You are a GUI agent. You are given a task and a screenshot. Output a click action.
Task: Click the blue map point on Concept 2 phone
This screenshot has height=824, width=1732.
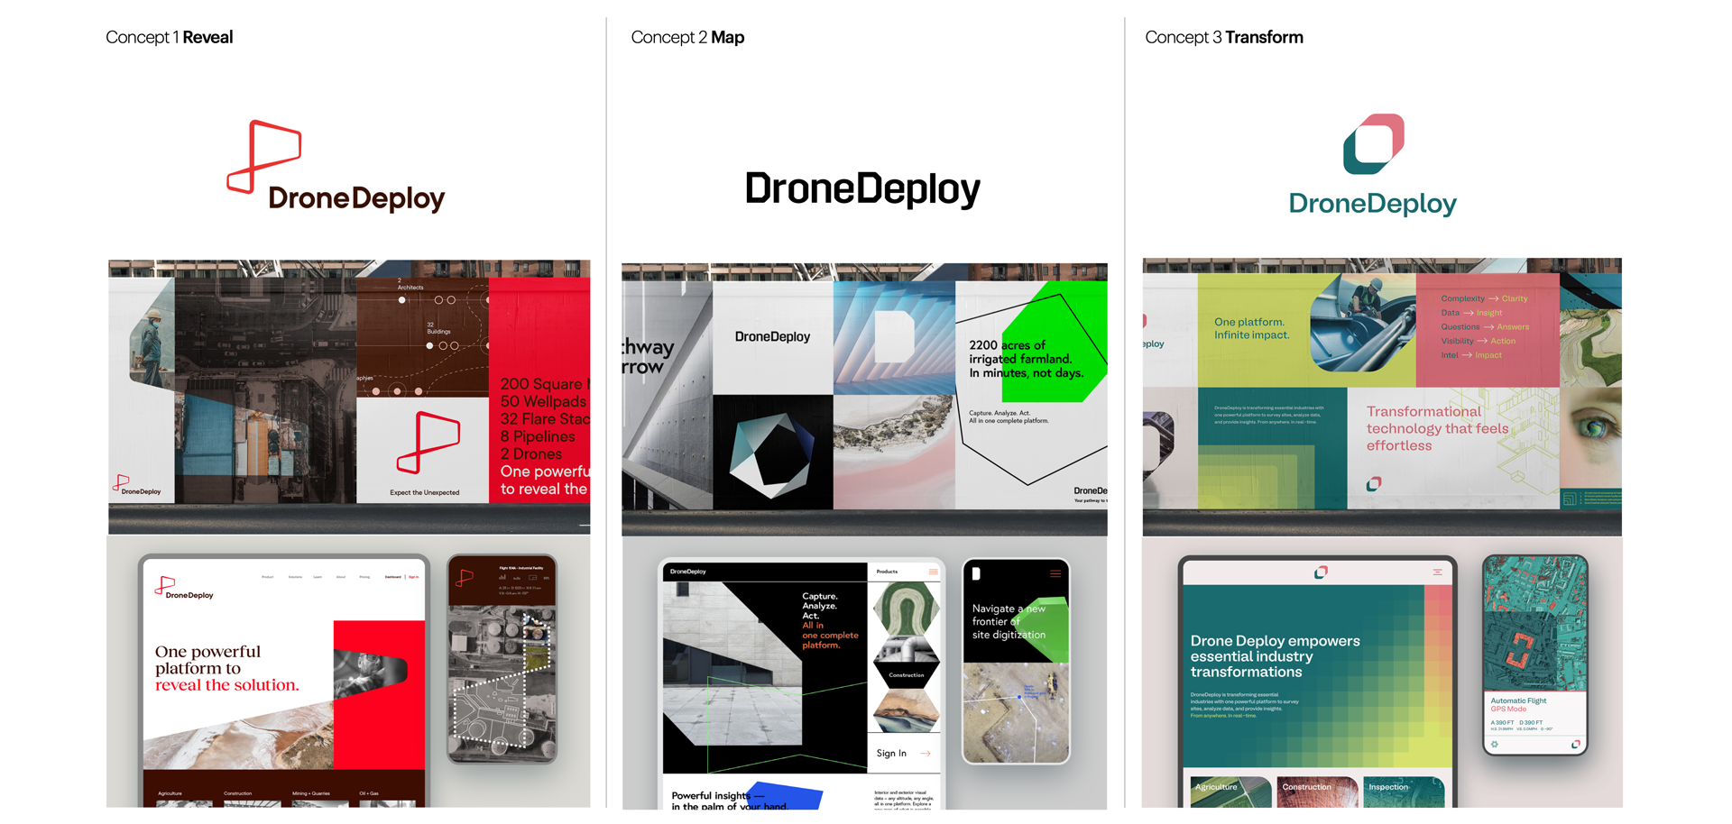pyautogui.click(x=1019, y=697)
